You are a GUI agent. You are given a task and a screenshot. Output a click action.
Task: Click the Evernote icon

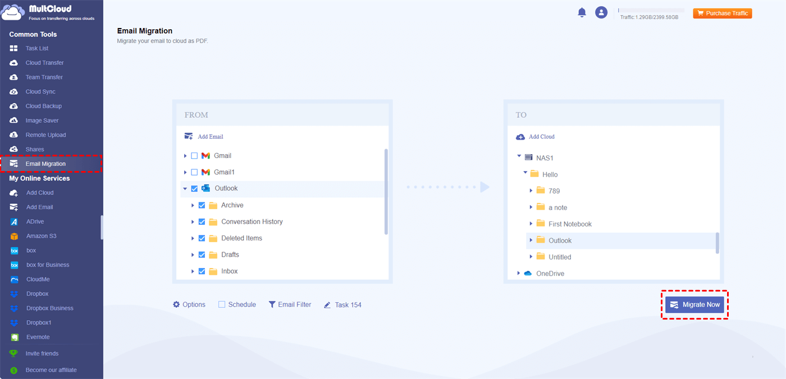click(14, 337)
